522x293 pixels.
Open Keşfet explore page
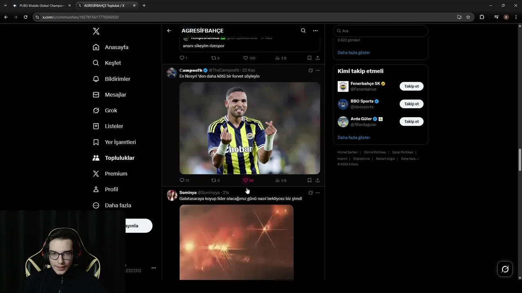(x=107, y=63)
